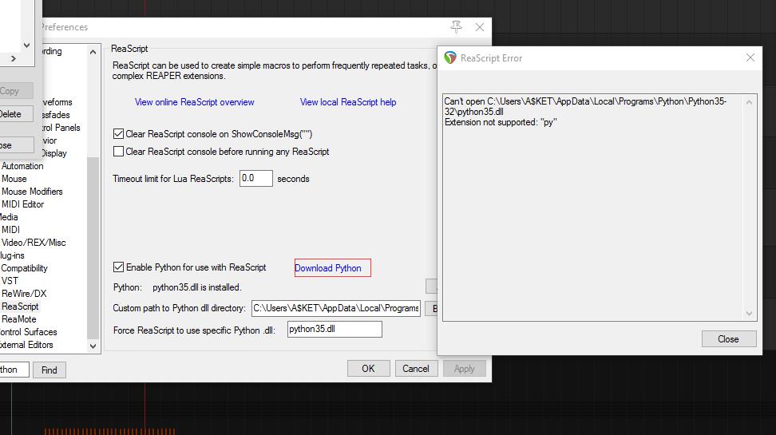
Task: Select Mouse Modifiers in the preferences tree
Action: coord(32,192)
